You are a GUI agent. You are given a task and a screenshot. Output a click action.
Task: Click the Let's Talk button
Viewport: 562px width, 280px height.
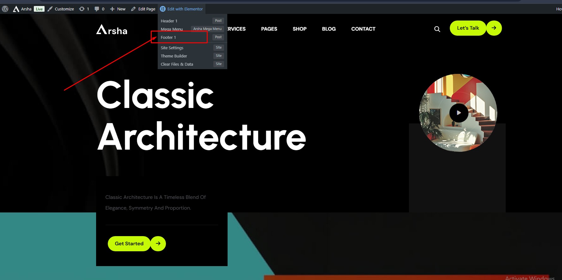click(x=468, y=28)
